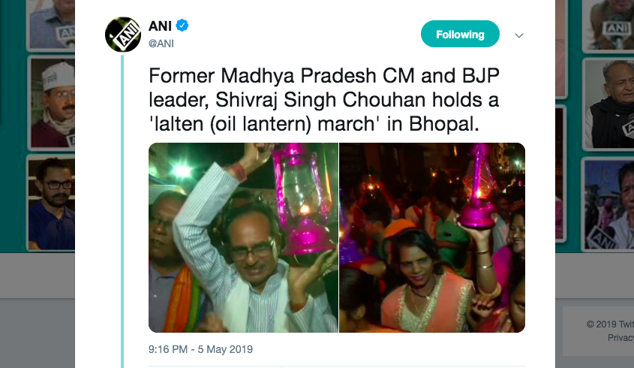The width and height of the screenshot is (634, 368).
Task: Select the top-right background thumbnail with ANI mic
Action: point(608,23)
